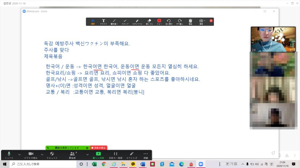Image resolution: width=300 pixels, height=168 pixels.
Task: Stop video with the camera button
Action: 31,155
